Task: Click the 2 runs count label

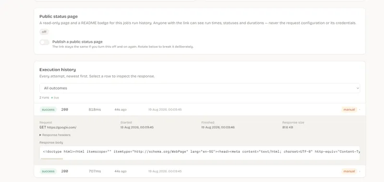Action: pyautogui.click(x=44, y=98)
